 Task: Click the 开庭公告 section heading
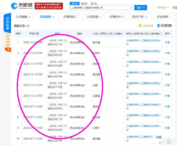[x=22, y=26]
